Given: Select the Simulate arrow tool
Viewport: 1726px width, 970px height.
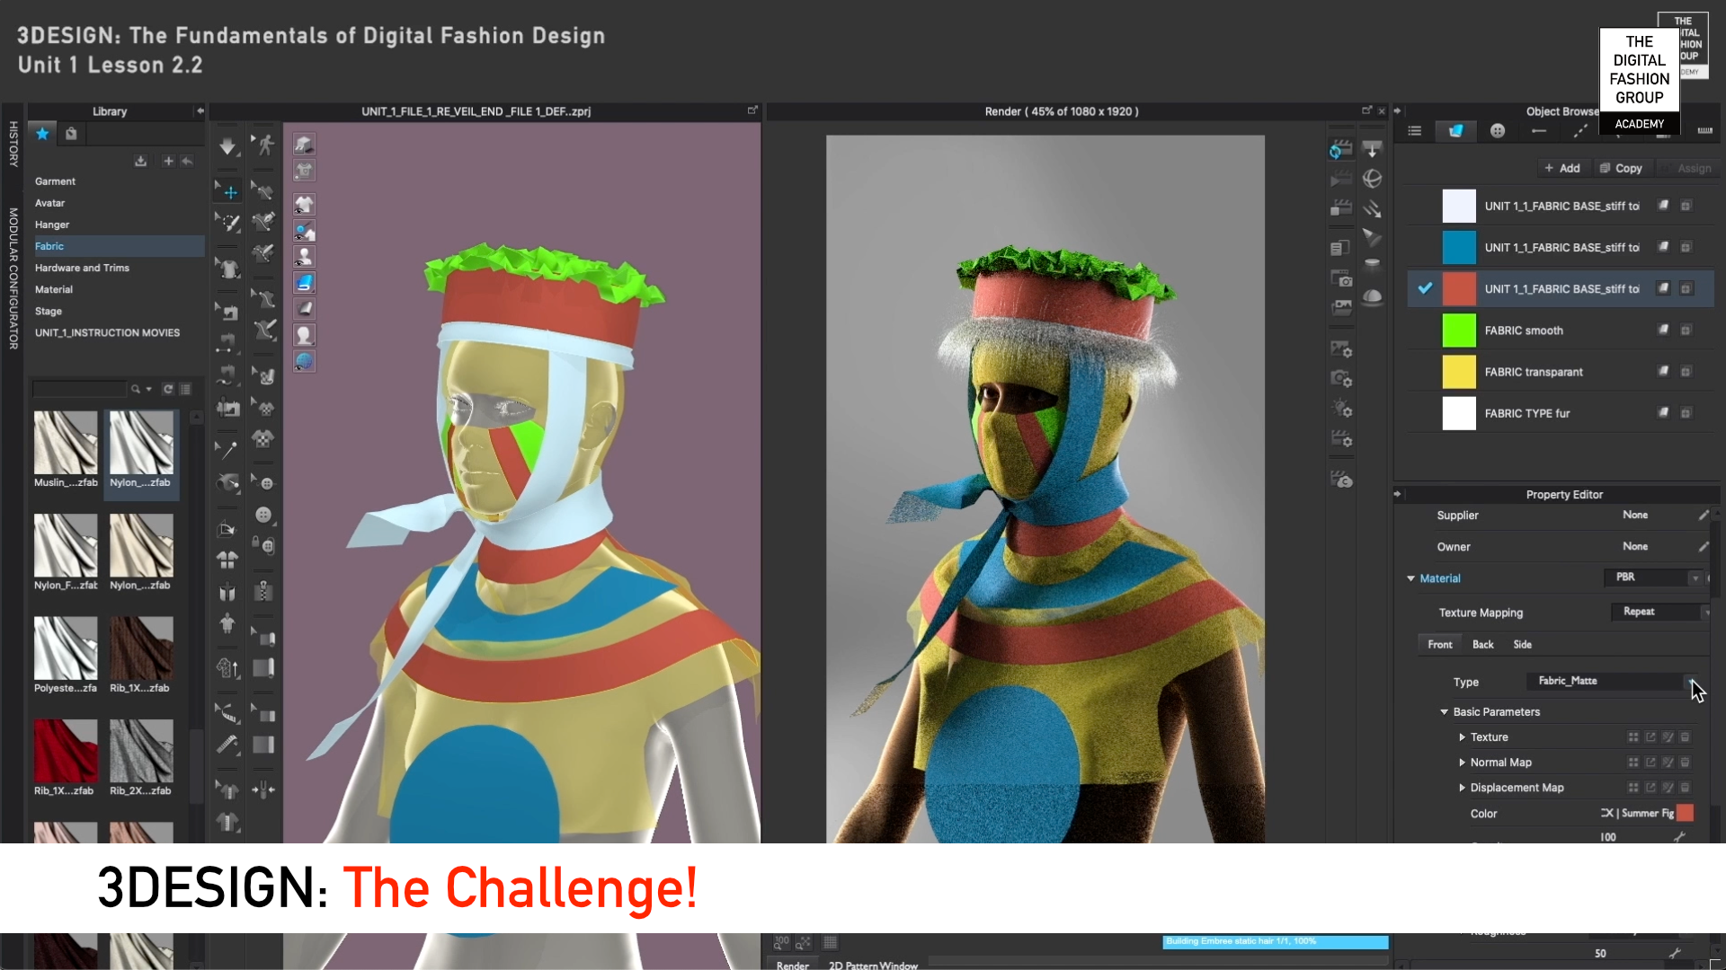Looking at the screenshot, I should pos(227,145).
